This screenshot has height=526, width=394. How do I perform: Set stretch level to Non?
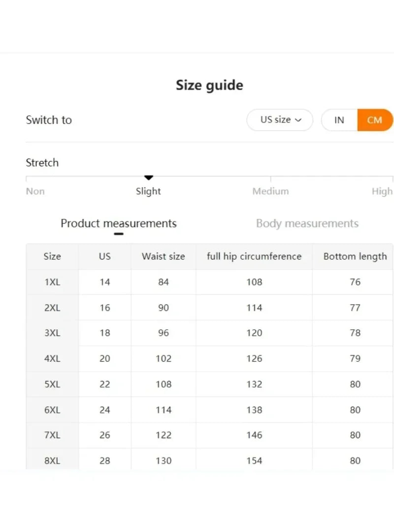34,191
